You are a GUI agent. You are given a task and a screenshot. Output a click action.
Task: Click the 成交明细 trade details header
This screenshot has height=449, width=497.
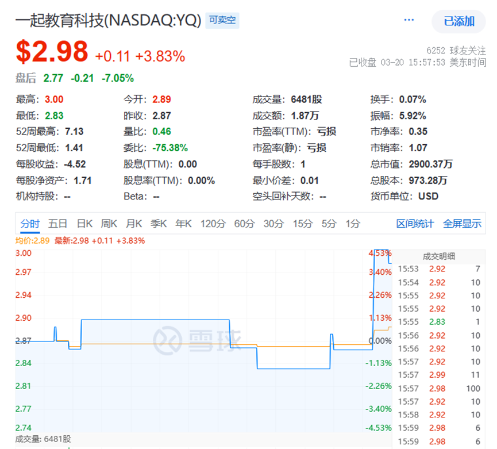(439, 256)
